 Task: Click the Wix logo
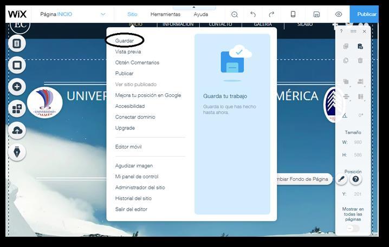pyautogui.click(x=17, y=14)
